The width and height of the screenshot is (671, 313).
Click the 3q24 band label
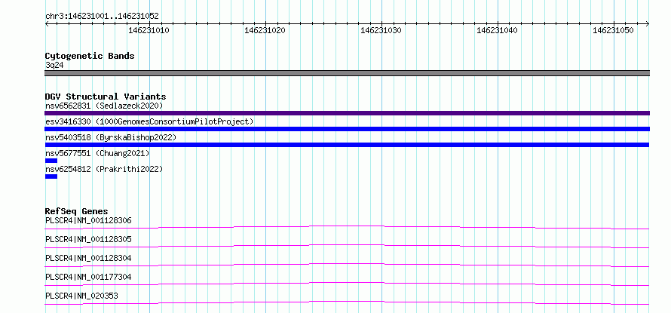[54, 65]
